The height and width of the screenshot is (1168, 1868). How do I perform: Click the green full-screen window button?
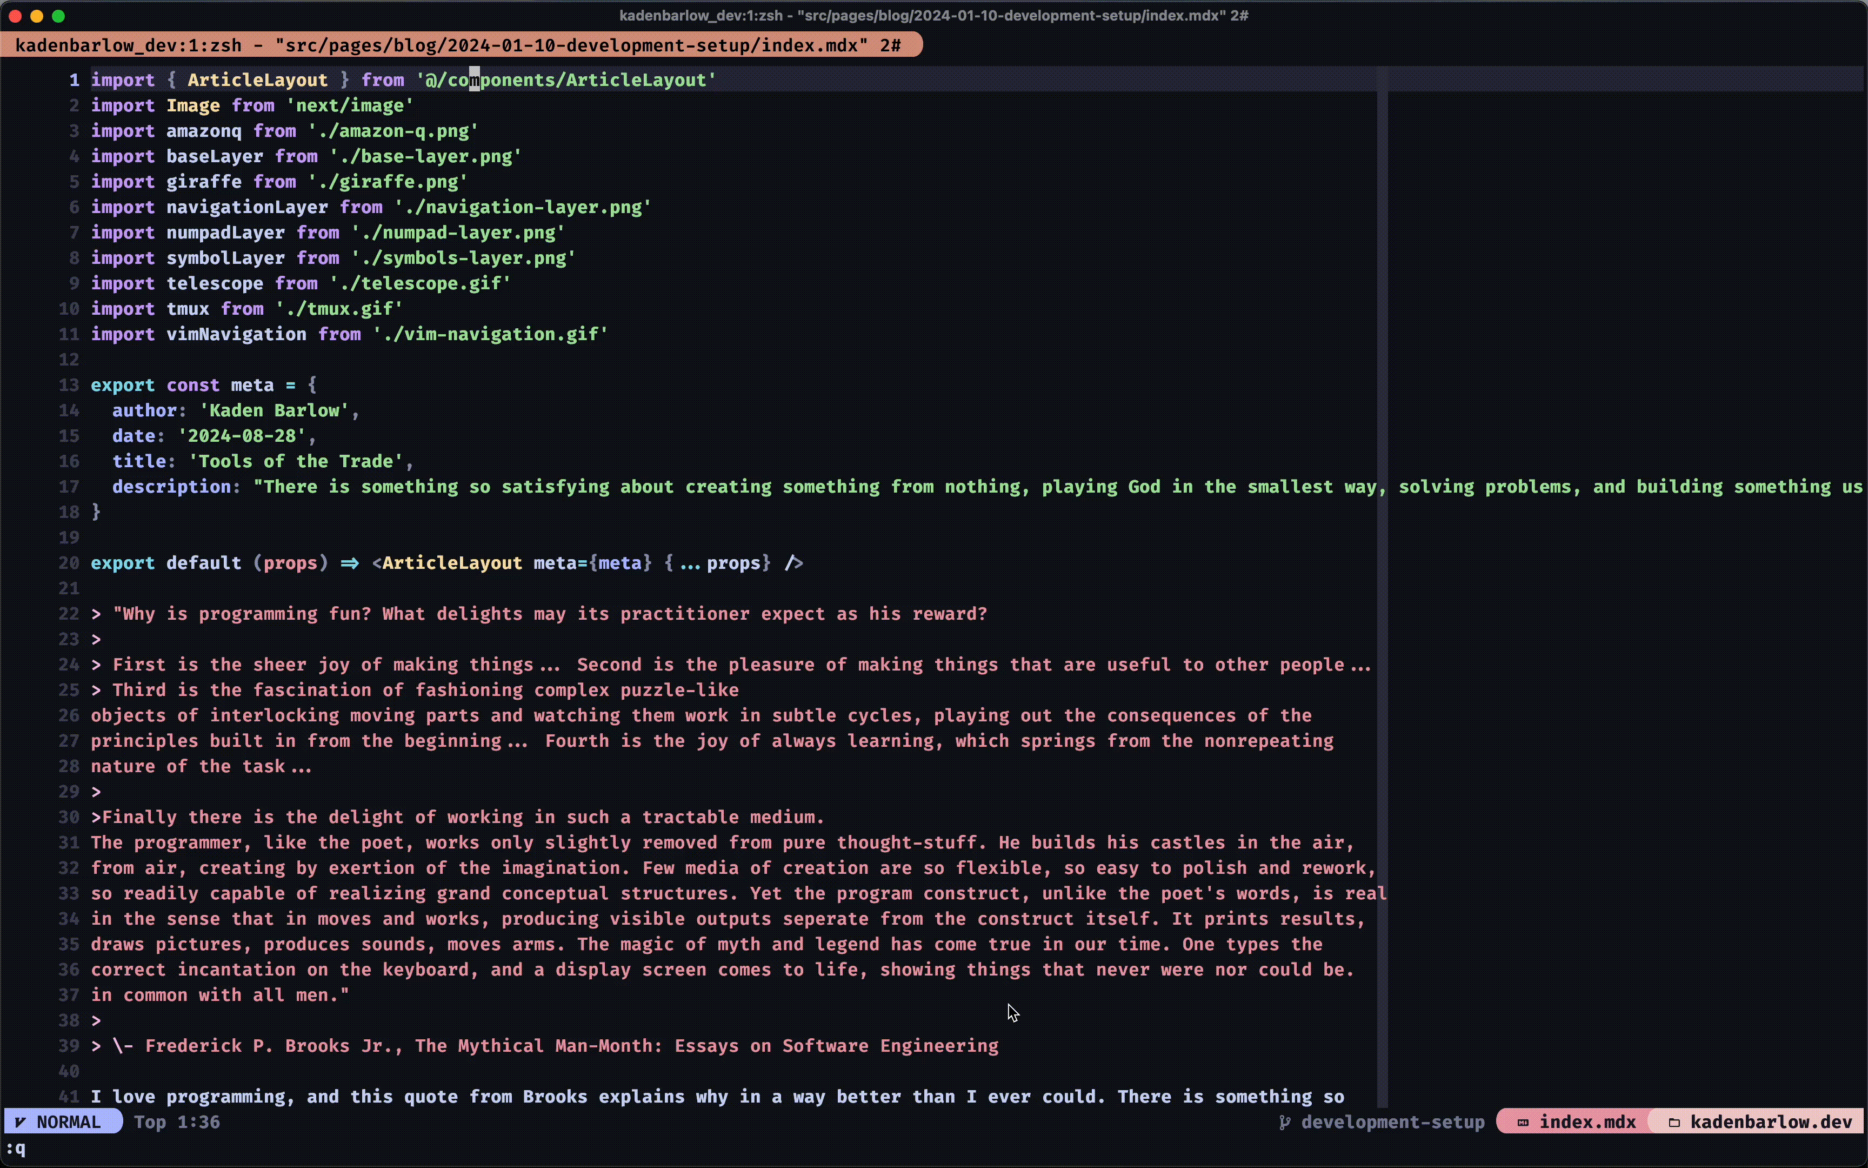tap(58, 16)
